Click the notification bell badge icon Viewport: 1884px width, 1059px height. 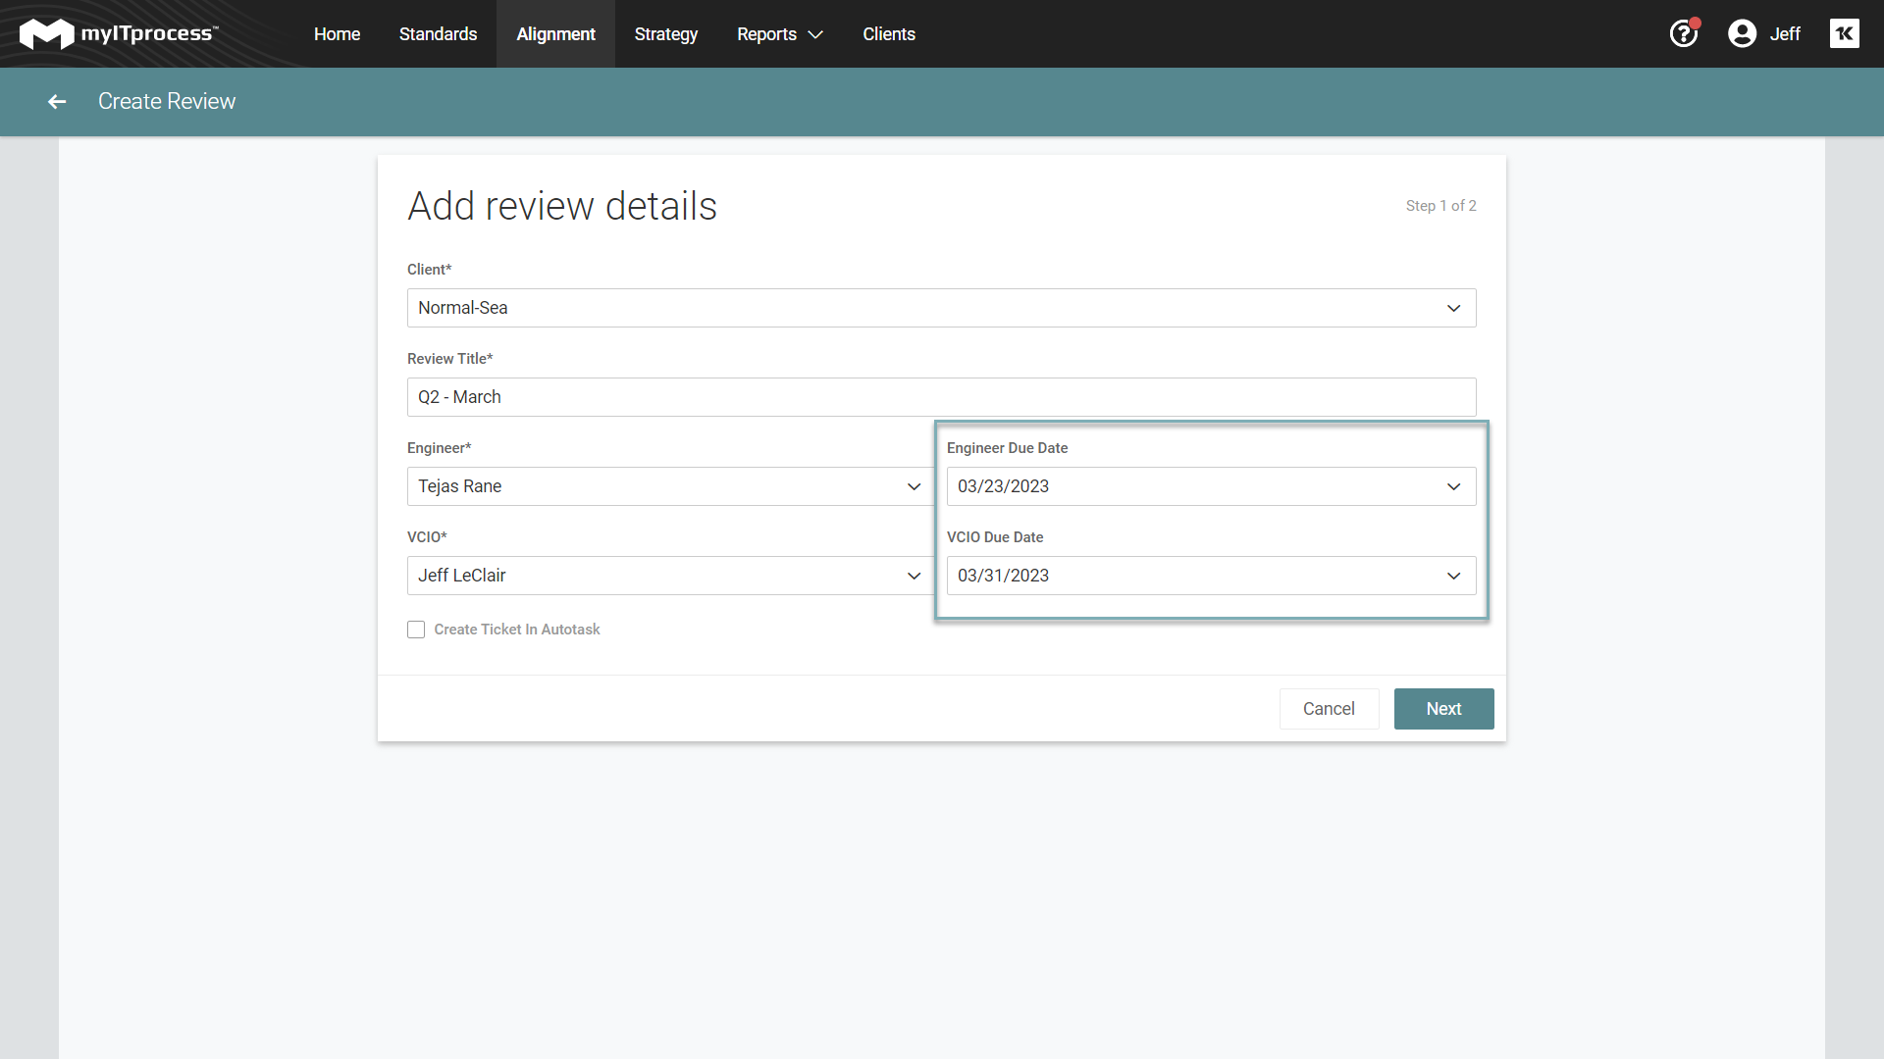coord(1698,24)
